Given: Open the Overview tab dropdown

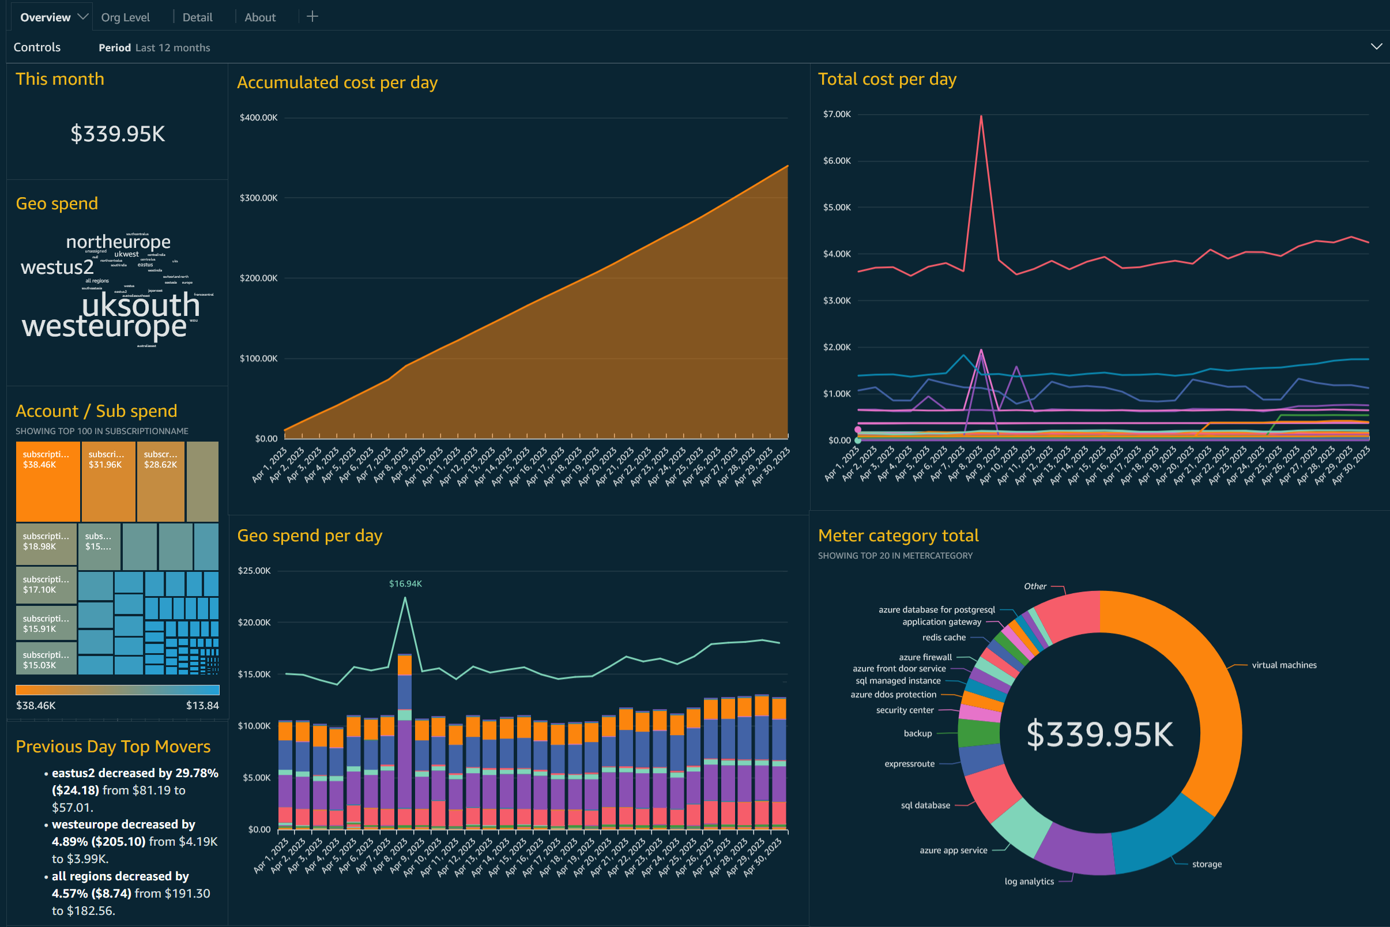Looking at the screenshot, I should point(83,16).
